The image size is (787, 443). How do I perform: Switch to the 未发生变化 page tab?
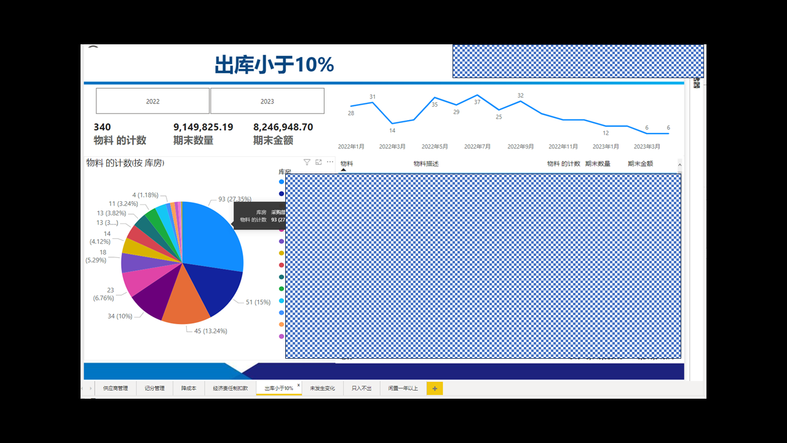pos(322,388)
